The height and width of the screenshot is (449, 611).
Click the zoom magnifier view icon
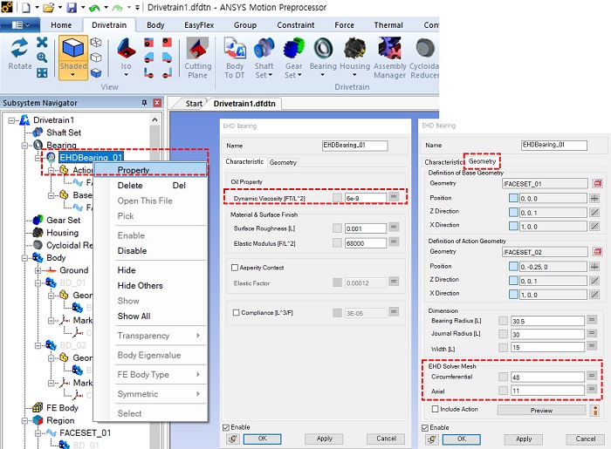(x=42, y=58)
